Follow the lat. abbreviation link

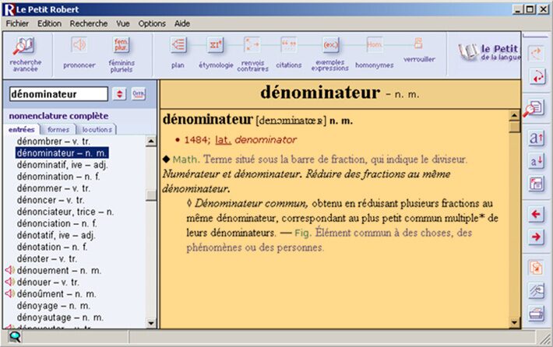224,140
